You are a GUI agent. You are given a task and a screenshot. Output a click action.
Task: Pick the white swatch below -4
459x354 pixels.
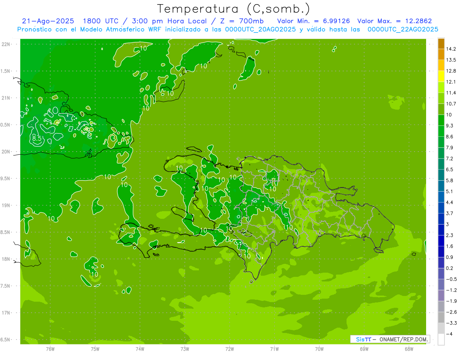(x=441, y=339)
